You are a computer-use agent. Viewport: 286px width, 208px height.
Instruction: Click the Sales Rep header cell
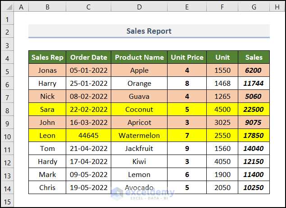[47, 58]
